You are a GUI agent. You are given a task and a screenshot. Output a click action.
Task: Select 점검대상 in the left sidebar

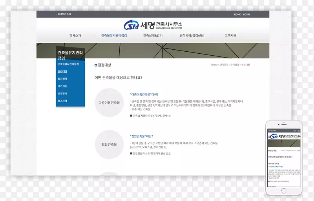[62, 71]
